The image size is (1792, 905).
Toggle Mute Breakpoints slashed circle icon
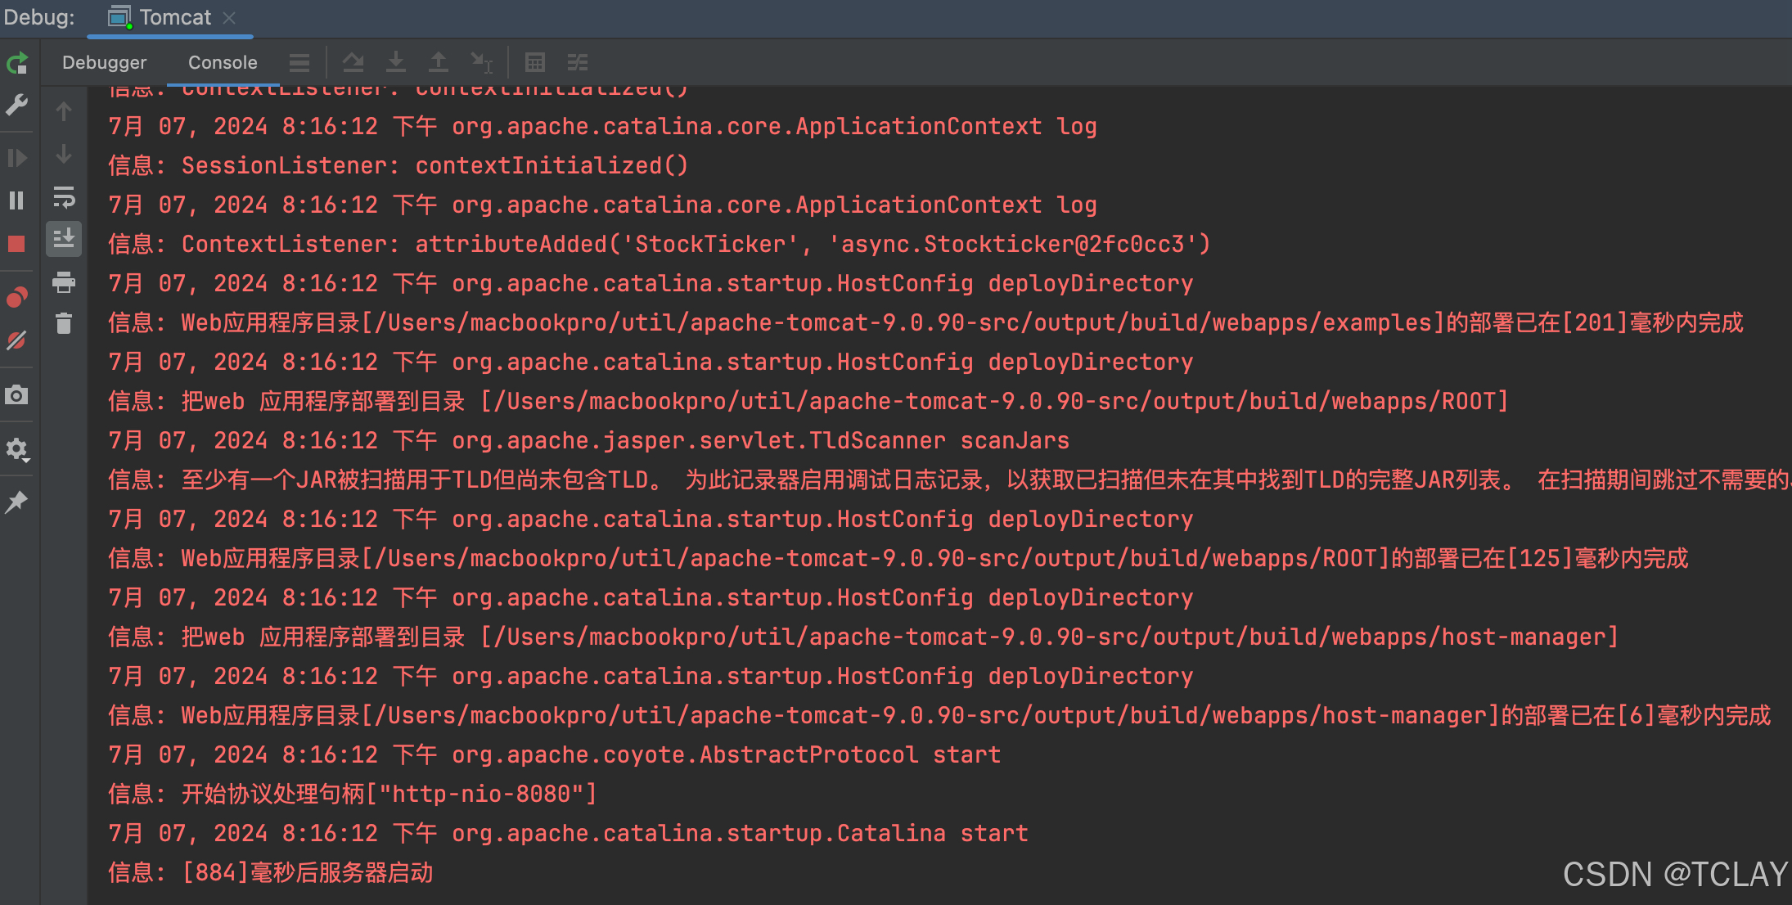17,340
